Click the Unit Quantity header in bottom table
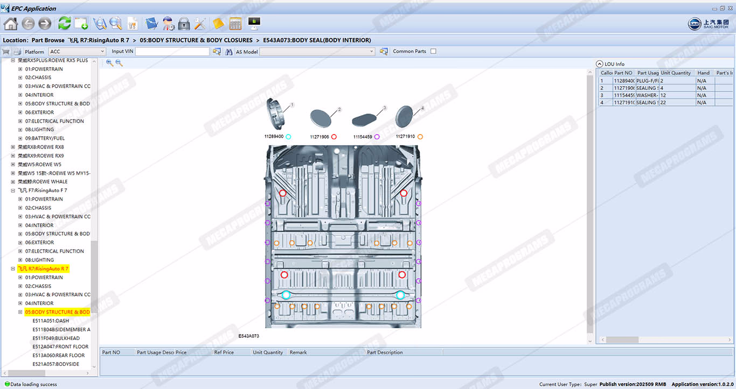 point(268,352)
